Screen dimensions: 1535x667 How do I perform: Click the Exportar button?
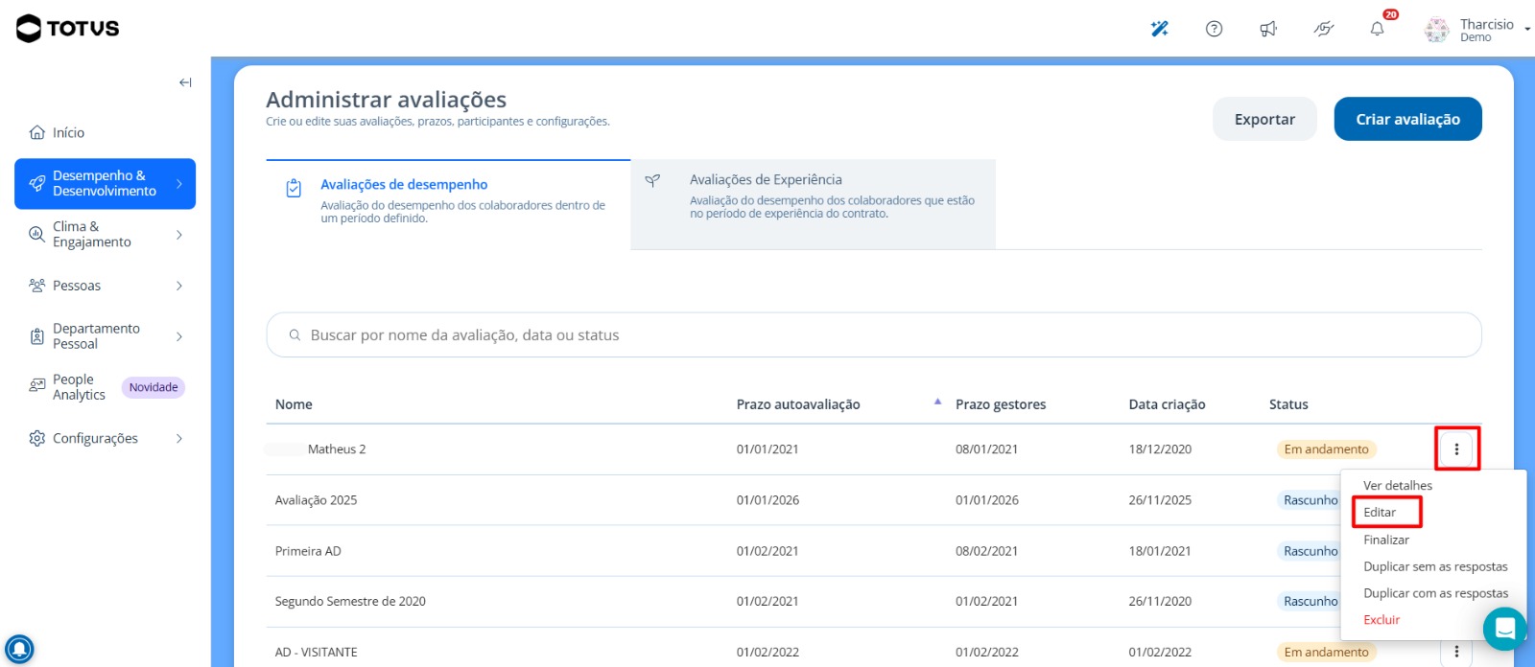(x=1264, y=119)
